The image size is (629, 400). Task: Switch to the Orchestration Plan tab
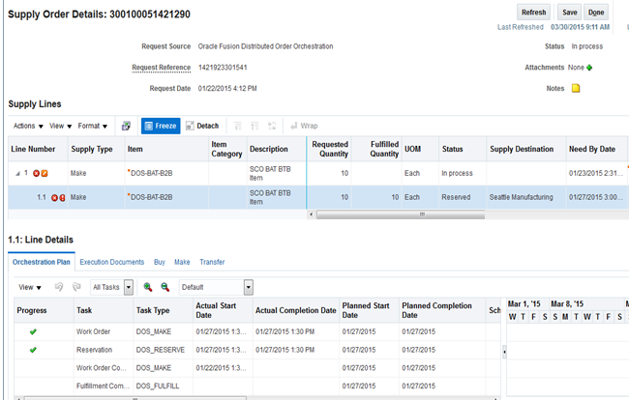[42, 262]
